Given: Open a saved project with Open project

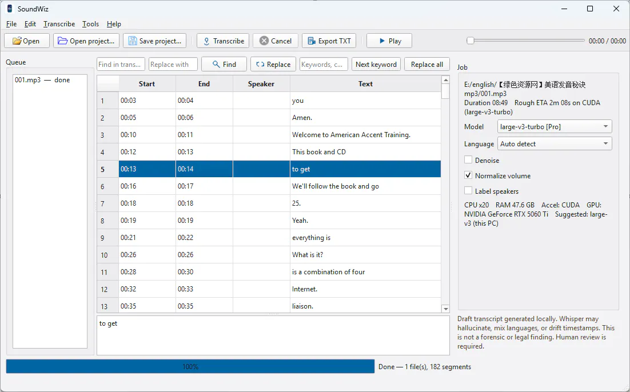Looking at the screenshot, I should [x=86, y=41].
